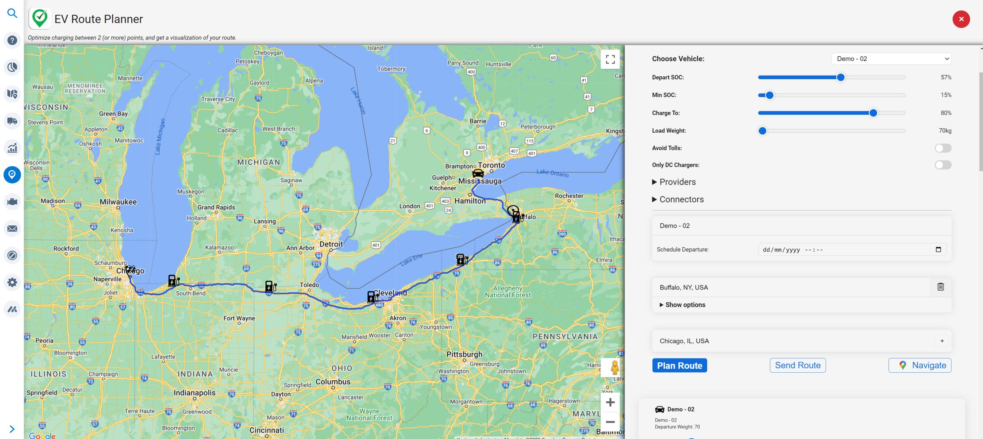Click the Google logo link on map
The width and height of the screenshot is (983, 439).
pyautogui.click(x=42, y=436)
